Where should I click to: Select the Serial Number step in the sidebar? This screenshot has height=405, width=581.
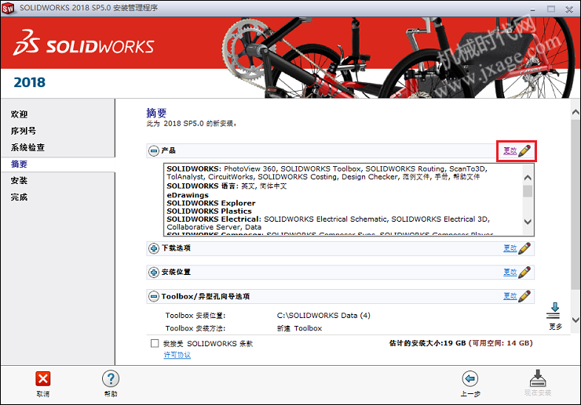click(x=24, y=131)
